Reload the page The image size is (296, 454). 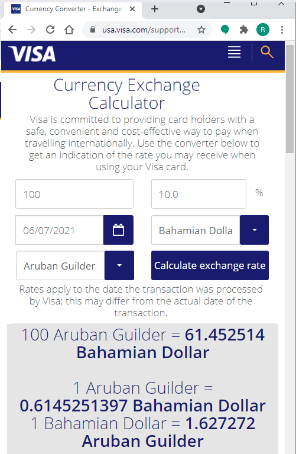[x=50, y=30]
